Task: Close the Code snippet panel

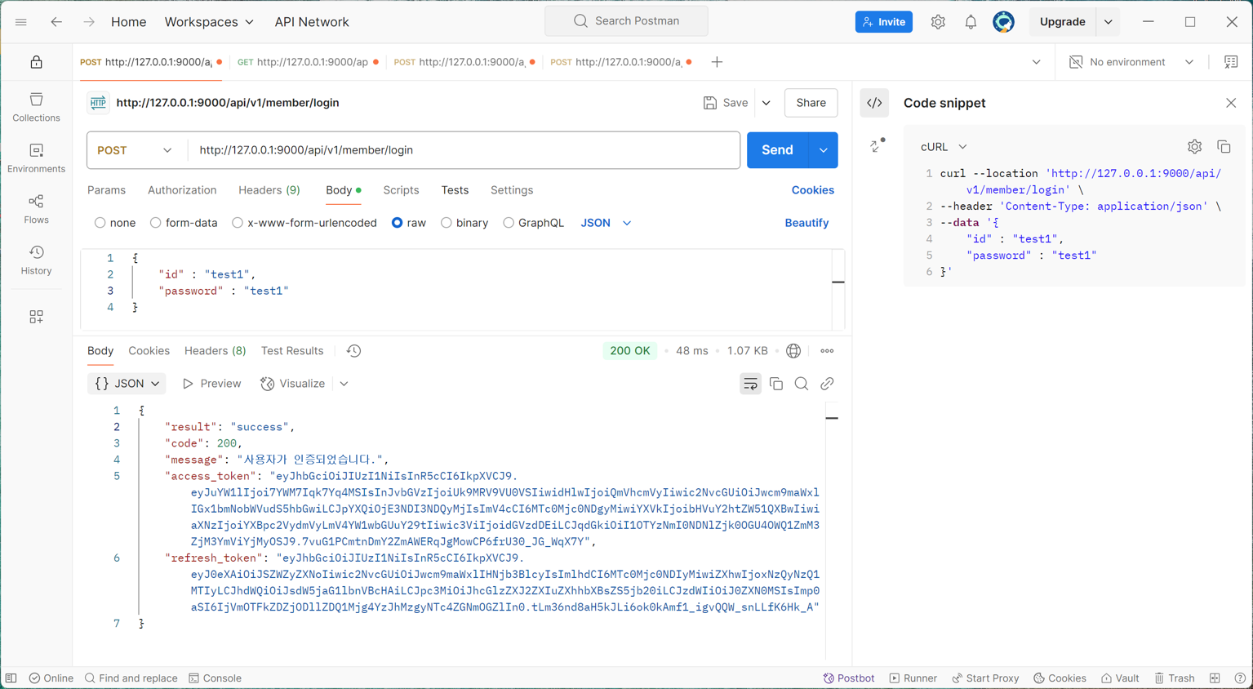Action: click(x=1231, y=103)
